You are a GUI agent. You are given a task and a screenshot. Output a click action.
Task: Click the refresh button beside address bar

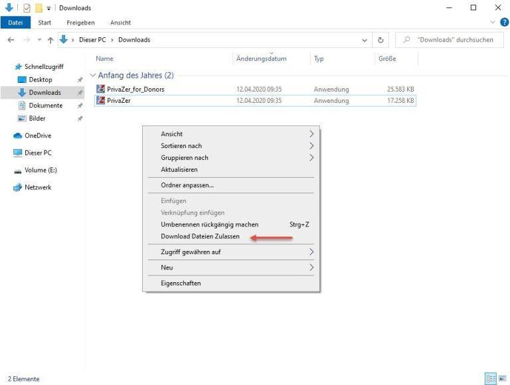(381, 40)
